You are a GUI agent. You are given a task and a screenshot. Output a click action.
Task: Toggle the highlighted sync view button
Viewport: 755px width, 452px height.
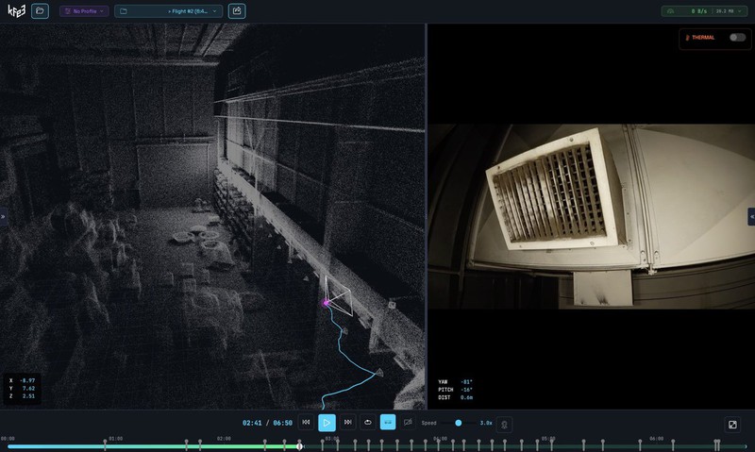[x=388, y=423]
